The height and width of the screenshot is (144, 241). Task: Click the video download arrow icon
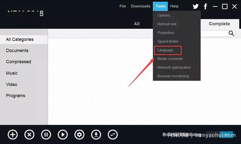(96, 135)
